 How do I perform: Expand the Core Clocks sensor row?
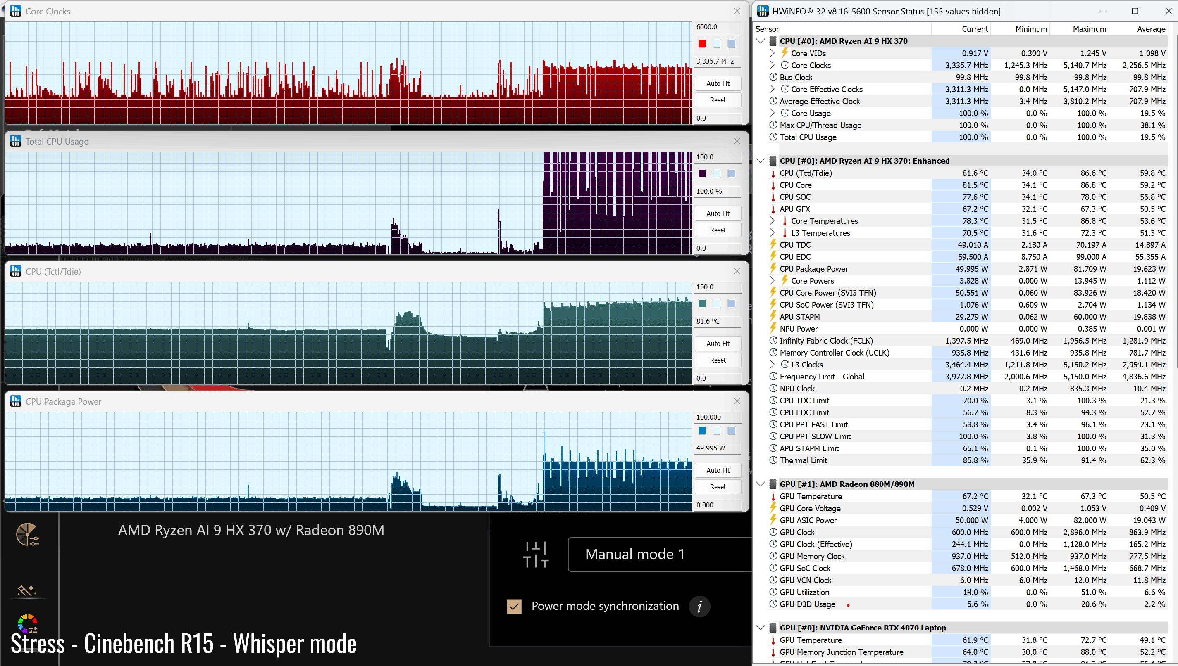click(772, 65)
